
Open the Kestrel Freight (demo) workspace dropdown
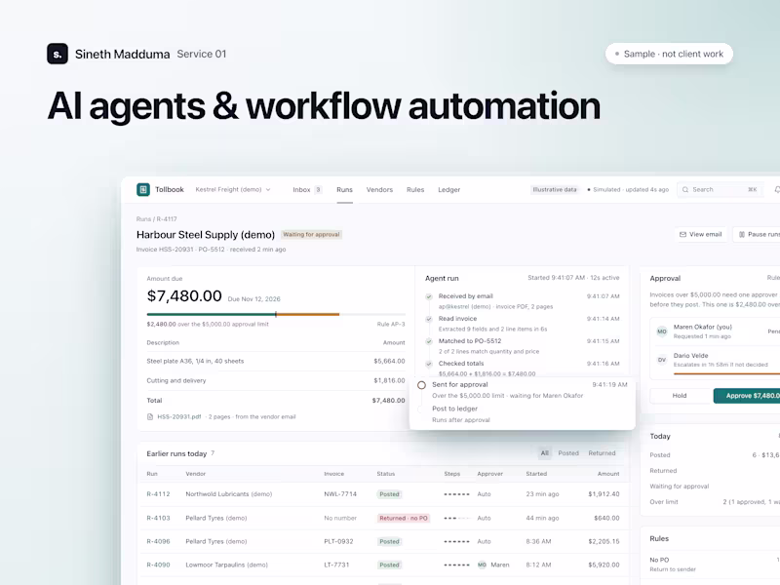point(233,189)
